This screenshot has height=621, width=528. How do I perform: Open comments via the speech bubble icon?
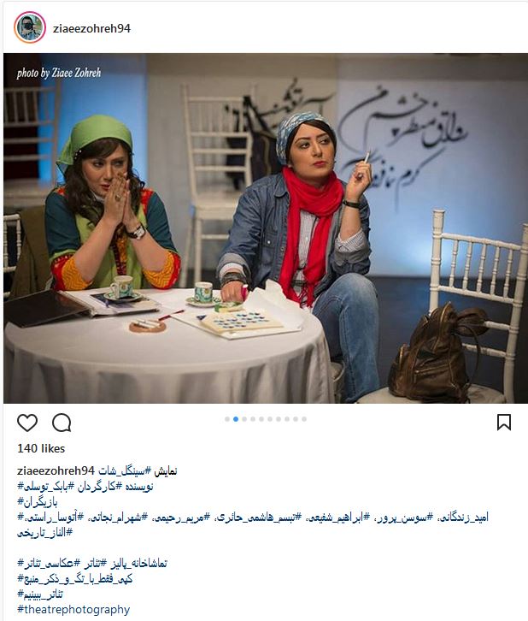[62, 423]
